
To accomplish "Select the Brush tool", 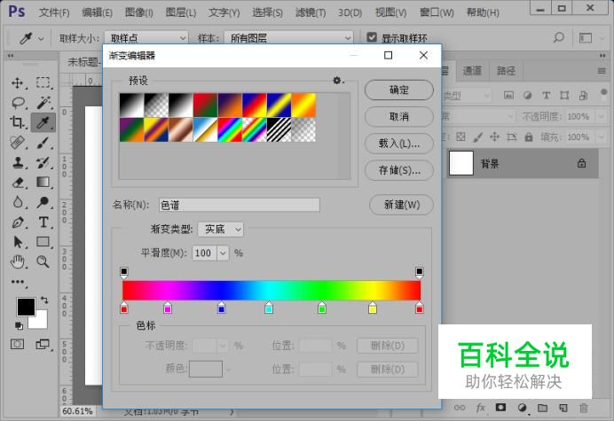I will pyautogui.click(x=43, y=143).
